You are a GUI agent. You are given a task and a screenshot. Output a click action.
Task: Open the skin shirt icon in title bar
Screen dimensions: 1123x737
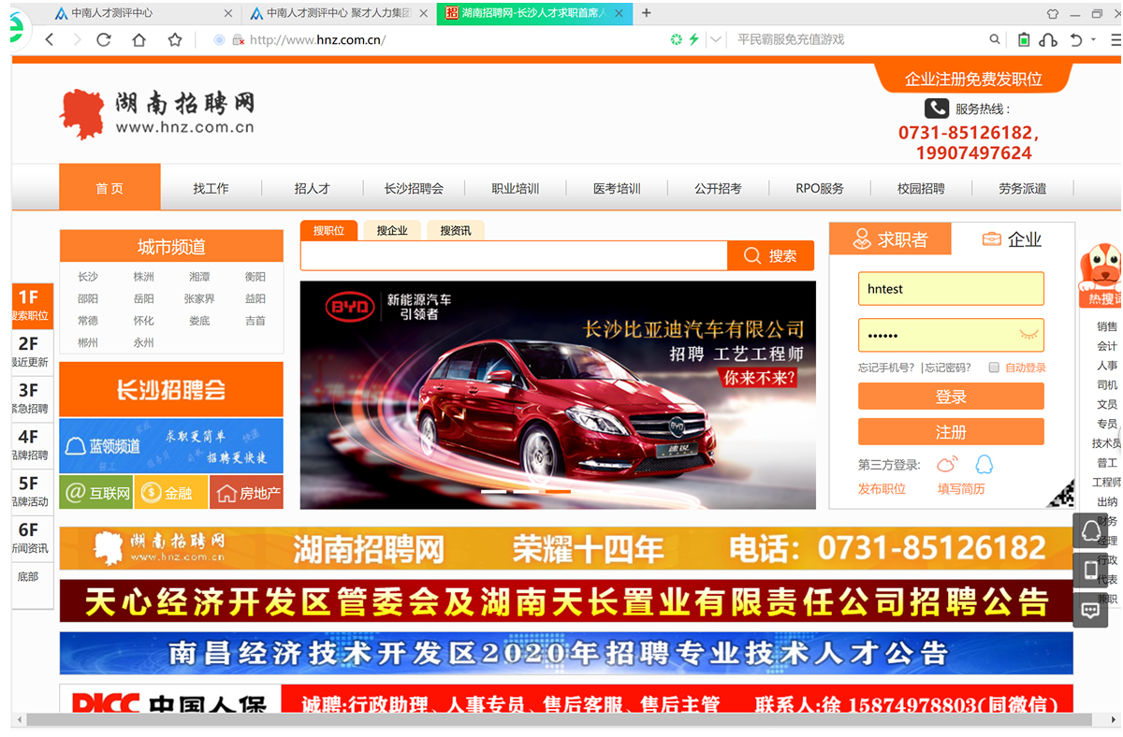tap(1053, 13)
